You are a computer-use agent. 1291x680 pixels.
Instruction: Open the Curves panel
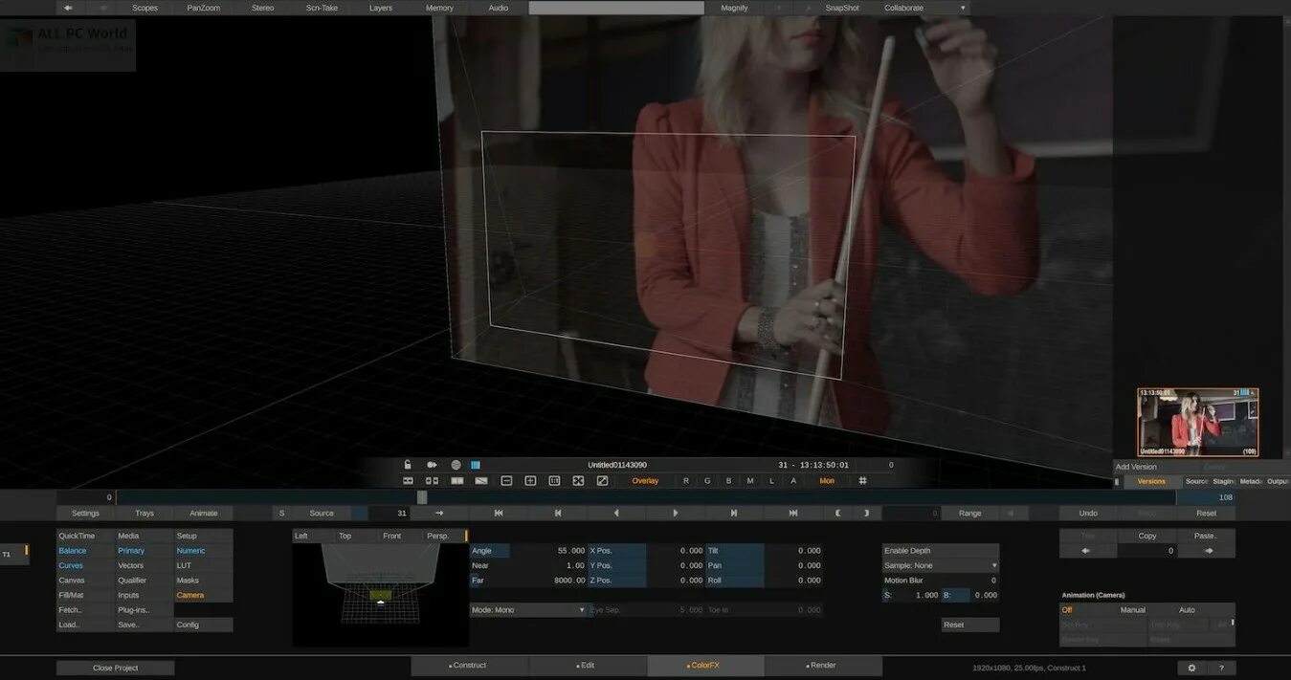pos(85,566)
